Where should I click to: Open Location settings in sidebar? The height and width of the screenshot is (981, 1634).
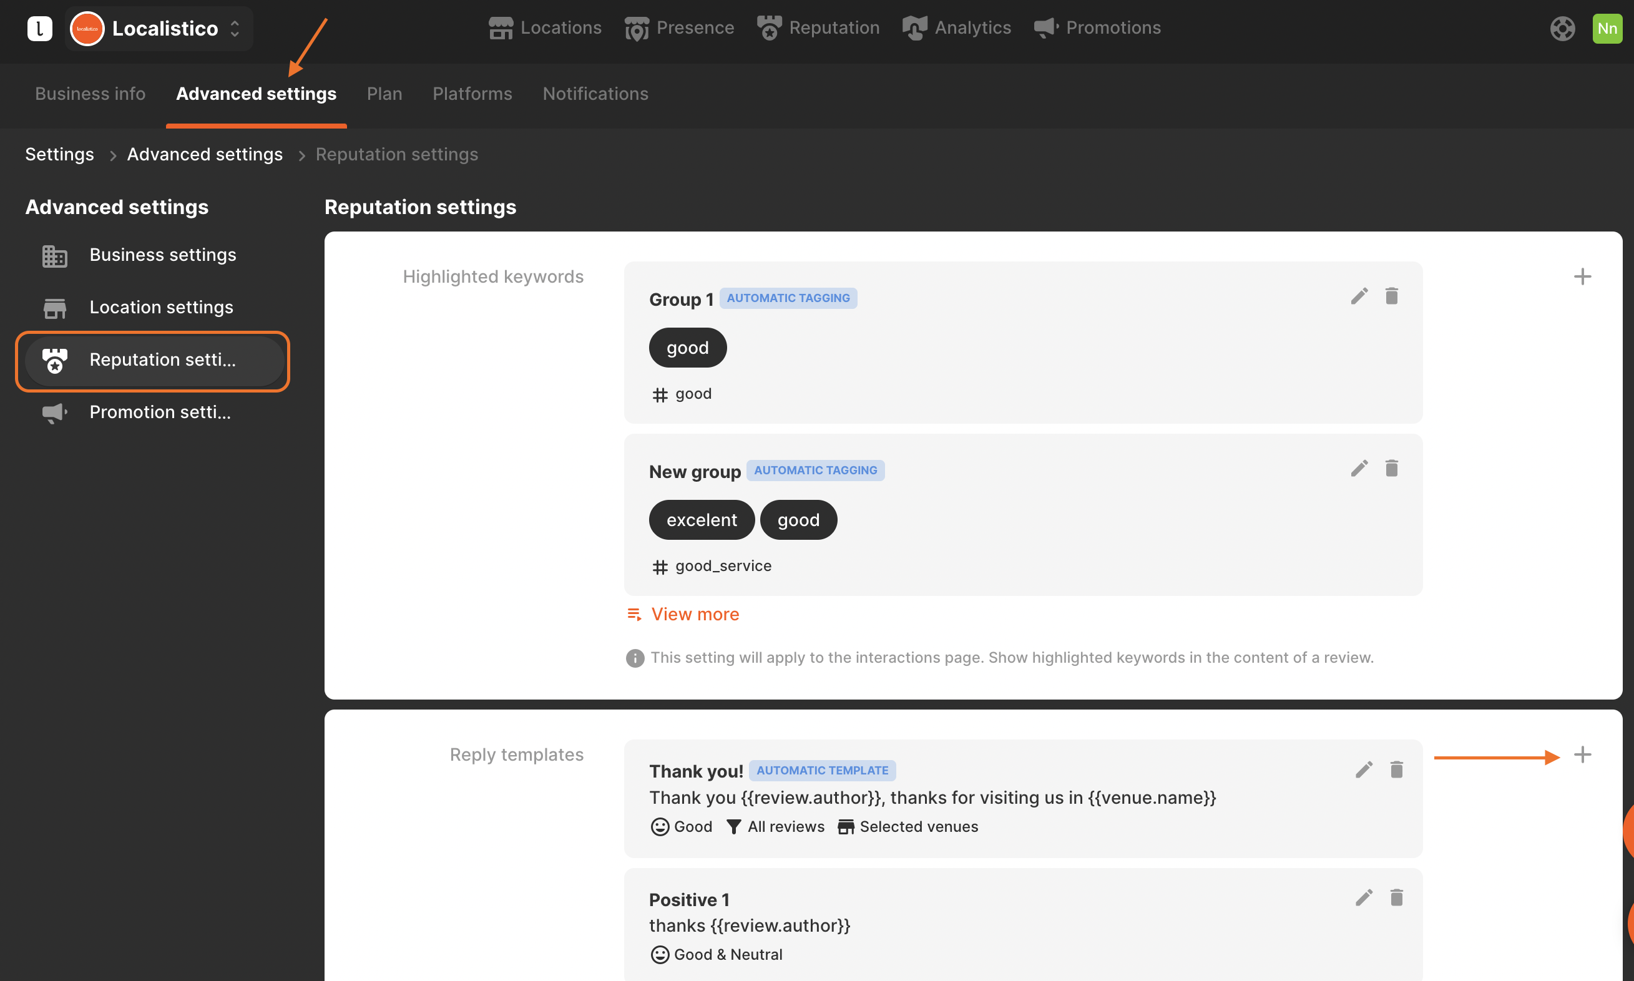154,308
